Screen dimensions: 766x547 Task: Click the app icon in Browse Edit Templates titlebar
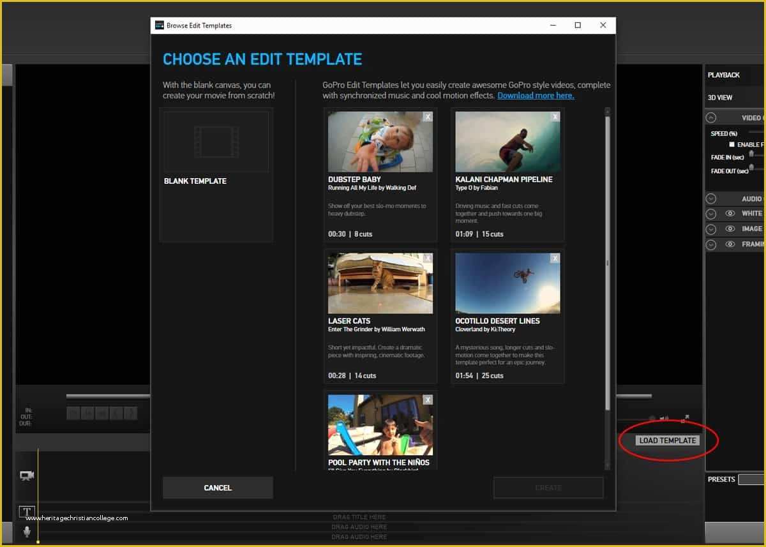click(x=159, y=26)
